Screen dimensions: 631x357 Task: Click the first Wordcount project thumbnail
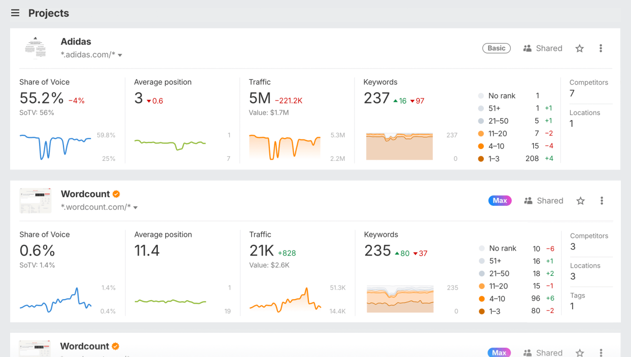35,200
